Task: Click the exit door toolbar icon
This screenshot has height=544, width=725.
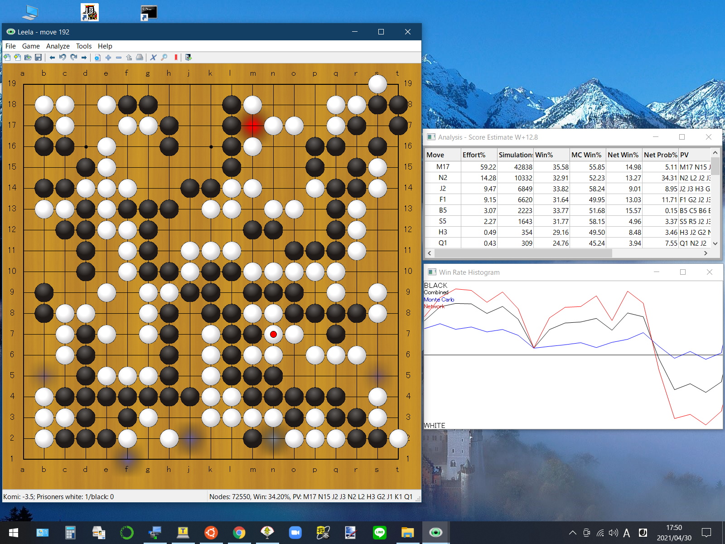Action: point(188,58)
